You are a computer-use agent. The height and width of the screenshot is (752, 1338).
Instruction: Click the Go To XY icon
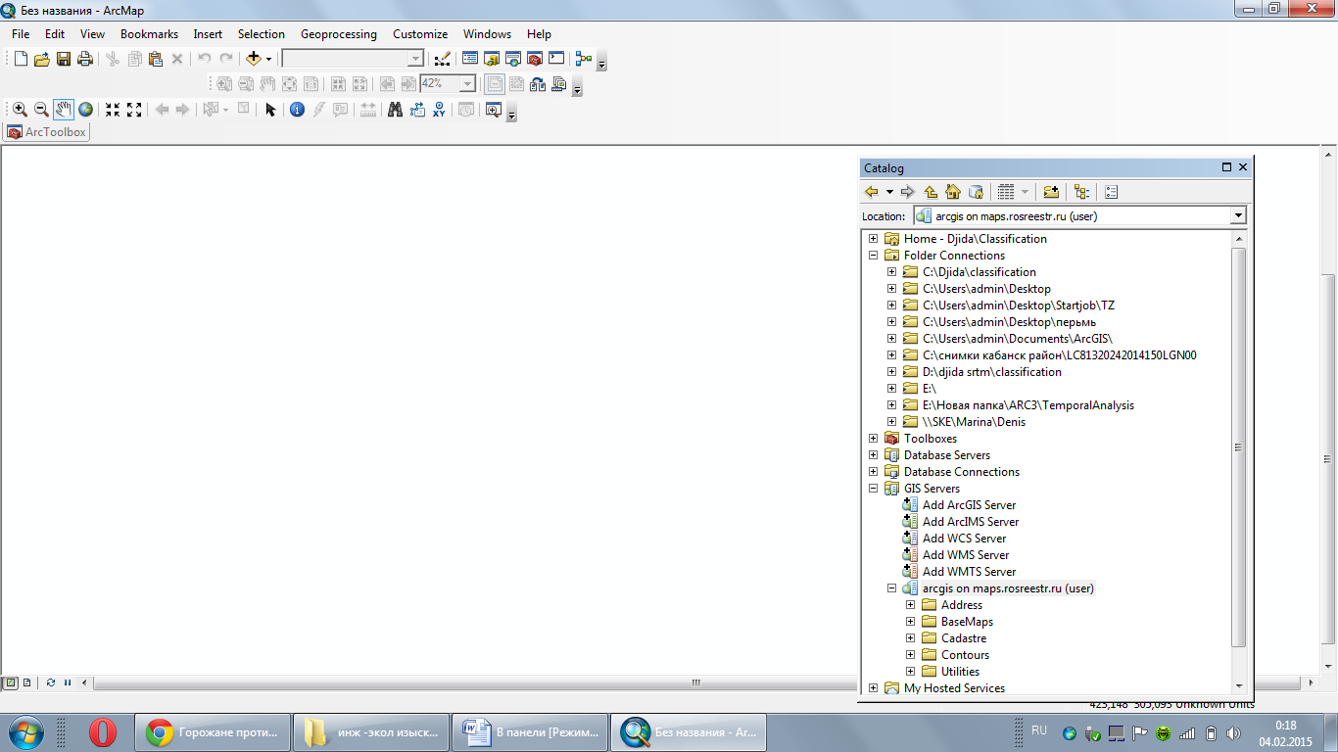click(x=439, y=110)
